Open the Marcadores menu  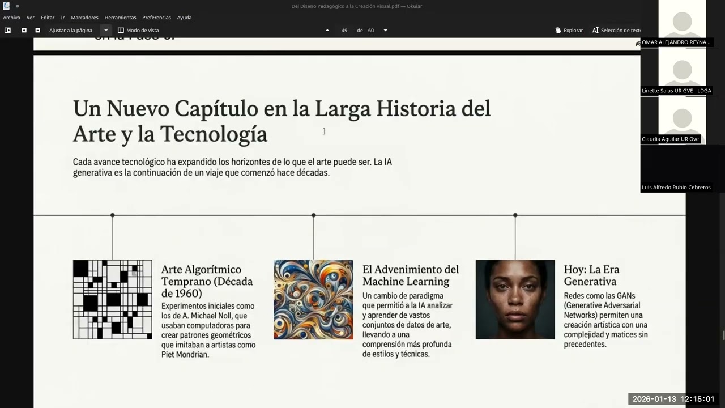(x=84, y=18)
